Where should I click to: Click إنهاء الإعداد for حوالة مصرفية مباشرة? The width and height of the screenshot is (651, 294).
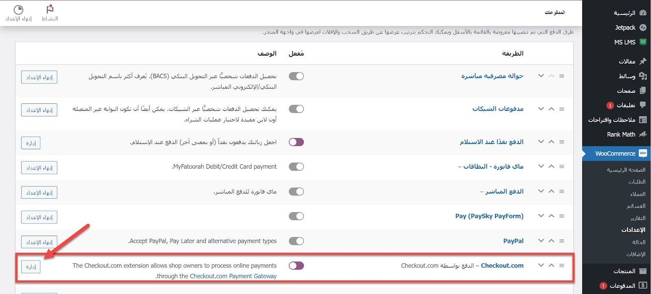(x=39, y=77)
